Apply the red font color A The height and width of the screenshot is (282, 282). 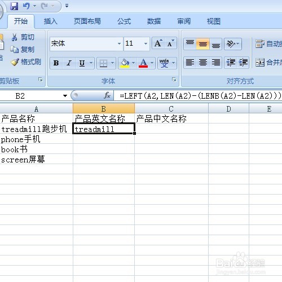[x=143, y=63]
